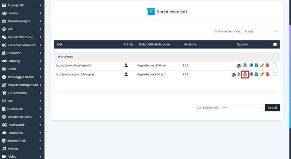This screenshot has height=159, width=291.
Task: Open the https://www.vhostingtest.it link
Action: [x=73, y=65]
